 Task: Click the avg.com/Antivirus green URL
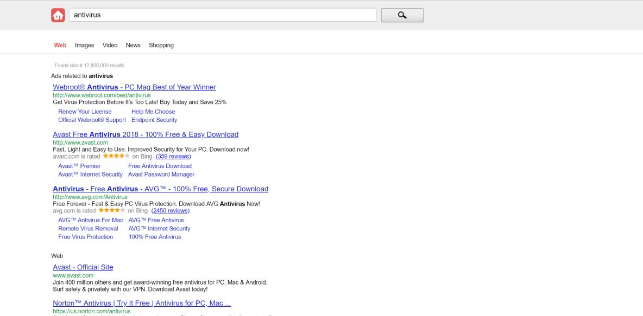click(90, 197)
